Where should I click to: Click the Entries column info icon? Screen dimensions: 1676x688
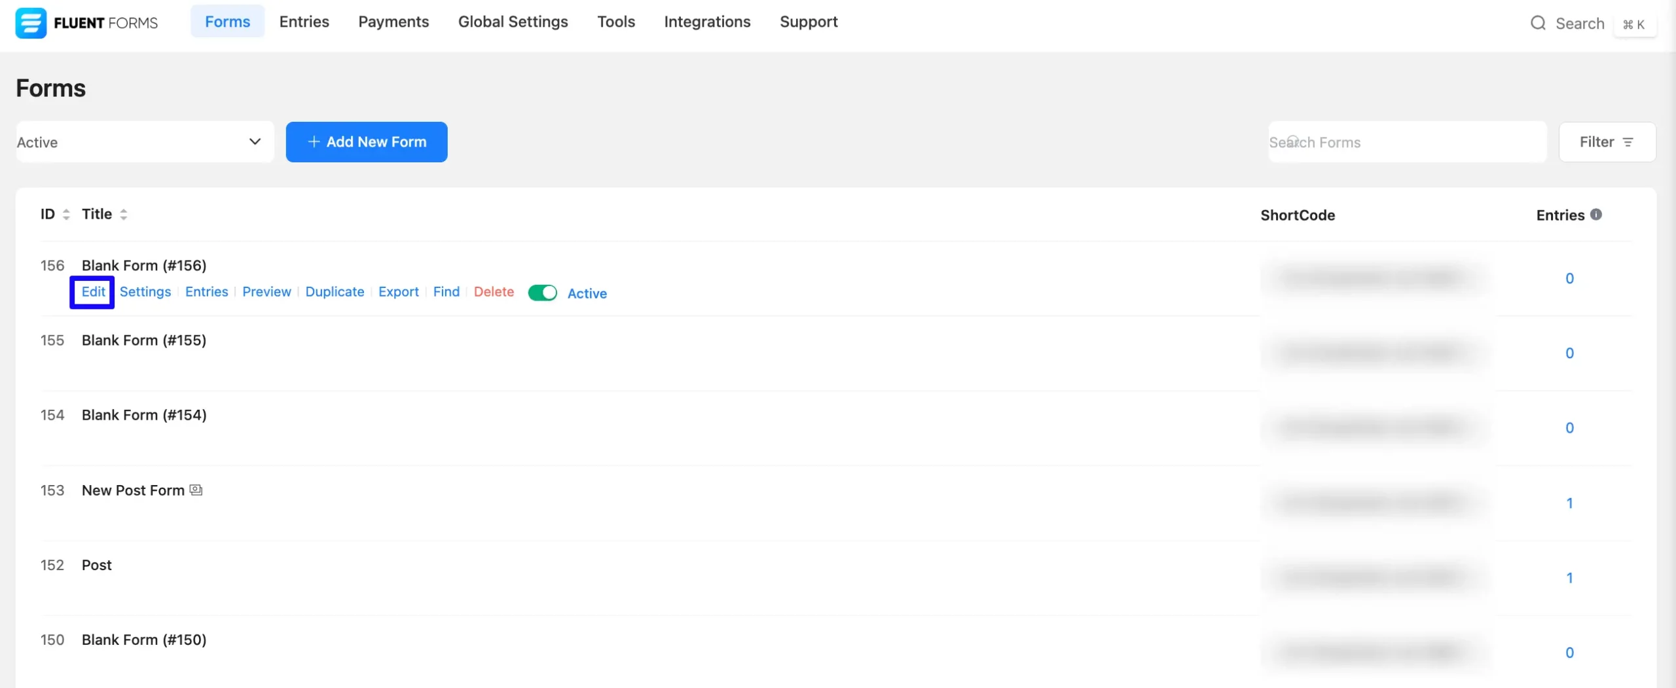1596,215
